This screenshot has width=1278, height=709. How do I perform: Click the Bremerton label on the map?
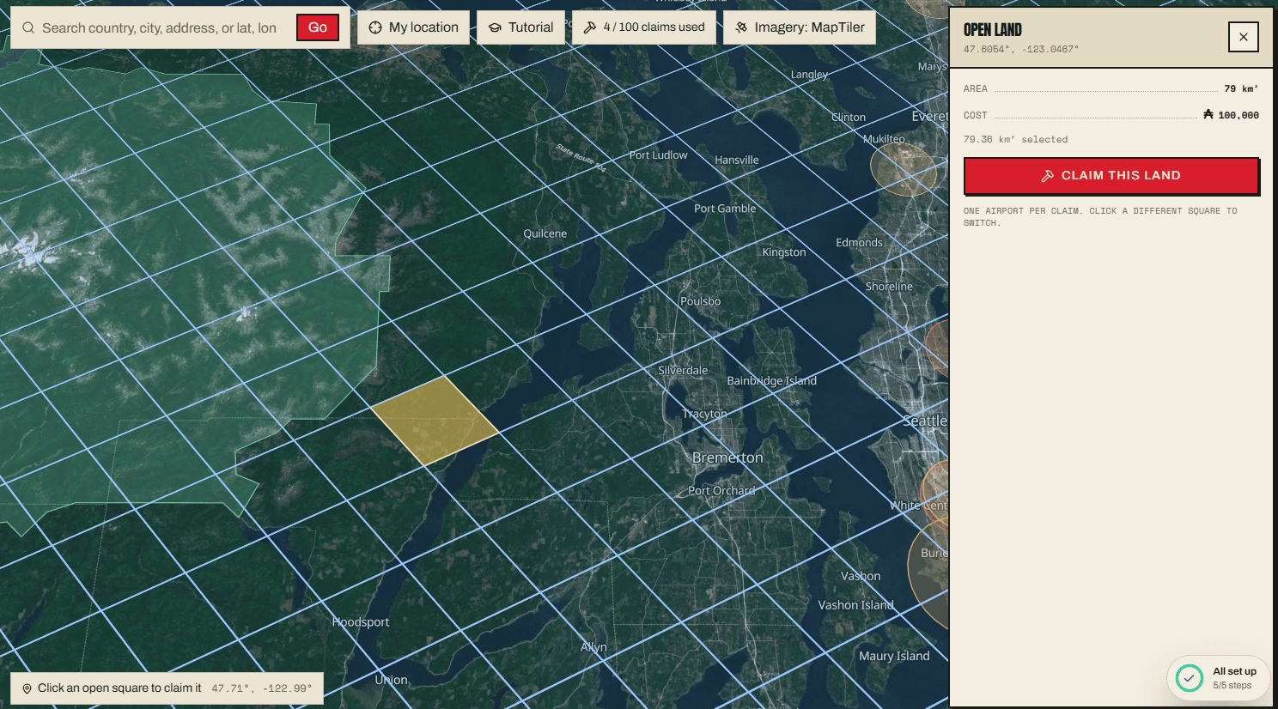727,458
